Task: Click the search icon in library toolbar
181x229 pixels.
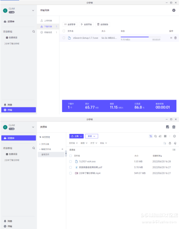Action: [x=156, y=136]
